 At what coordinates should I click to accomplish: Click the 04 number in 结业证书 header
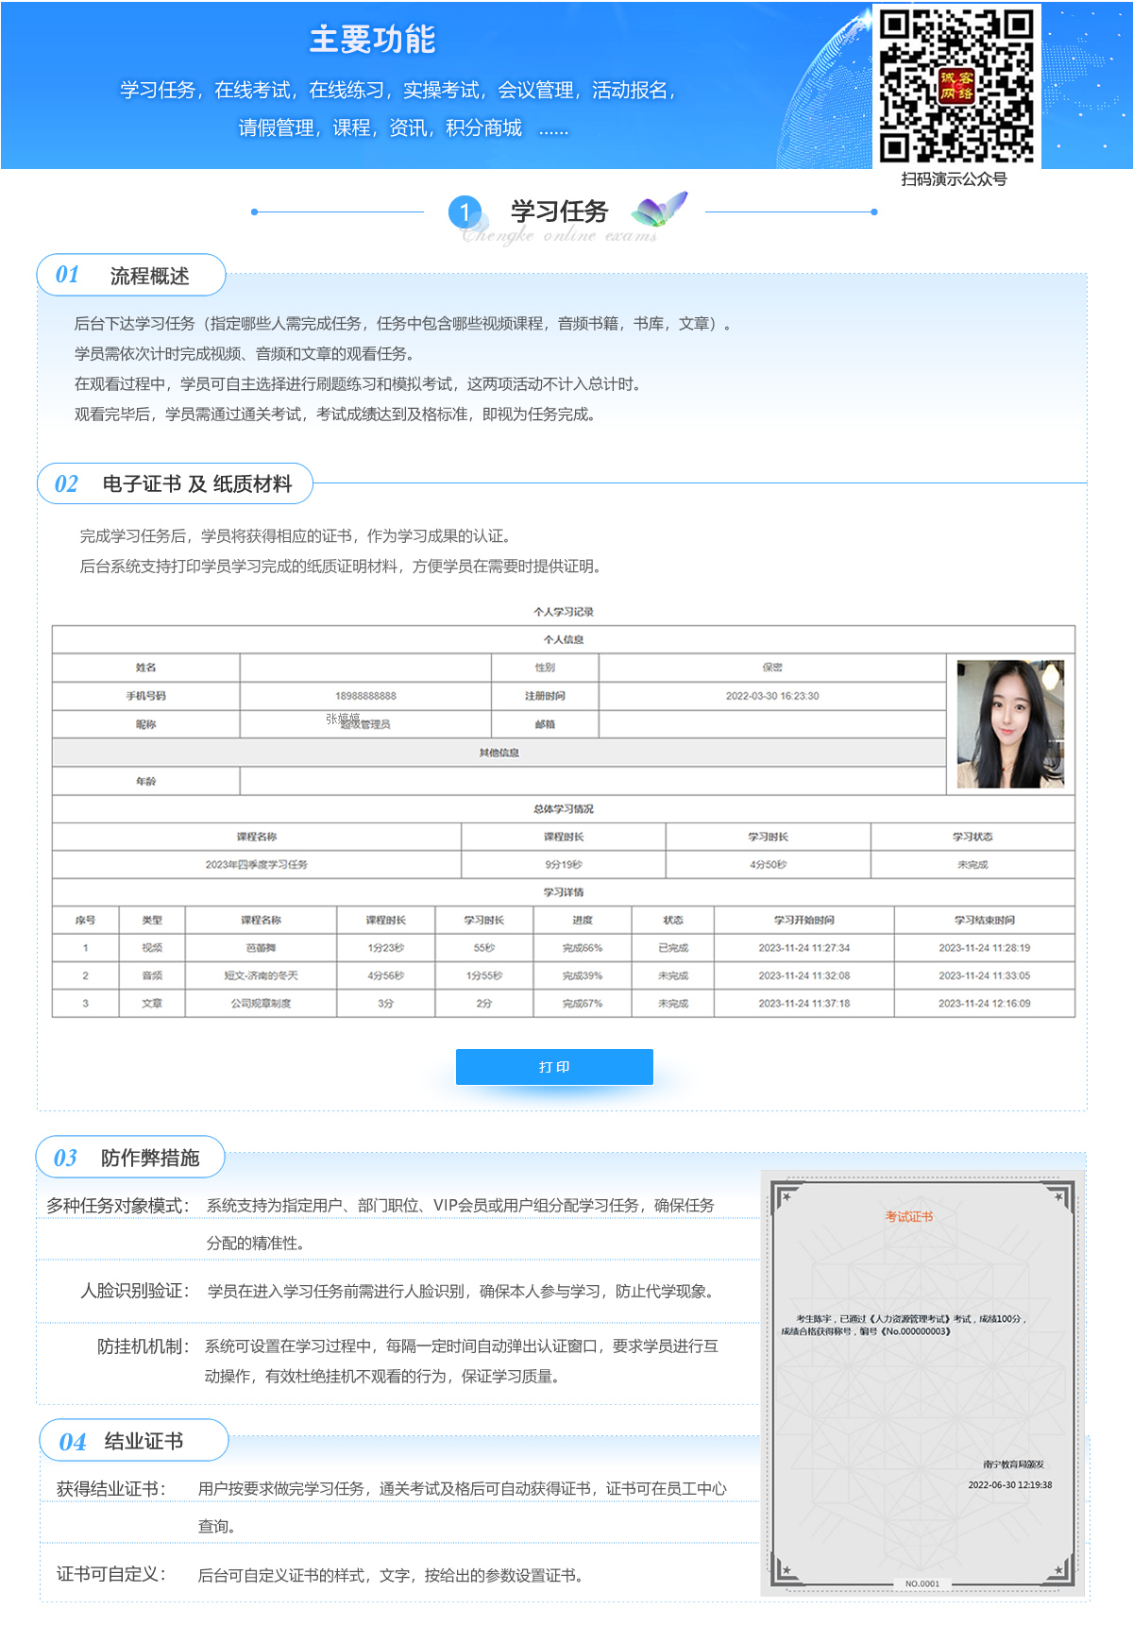point(72,1442)
